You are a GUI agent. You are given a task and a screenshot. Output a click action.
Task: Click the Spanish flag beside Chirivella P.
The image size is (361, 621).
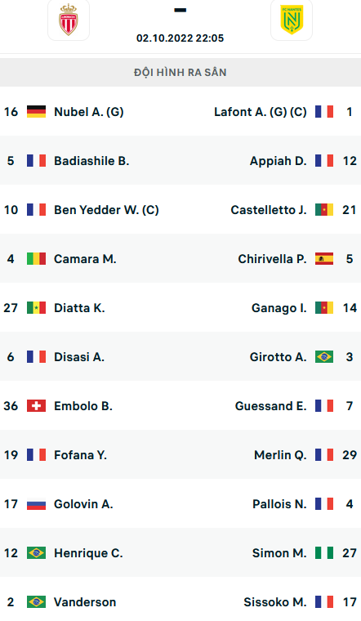324,259
